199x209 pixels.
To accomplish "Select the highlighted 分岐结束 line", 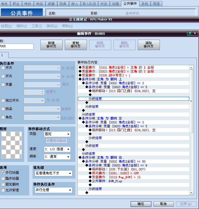I will pos(134,99).
